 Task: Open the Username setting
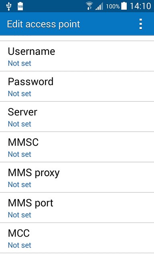(77, 56)
